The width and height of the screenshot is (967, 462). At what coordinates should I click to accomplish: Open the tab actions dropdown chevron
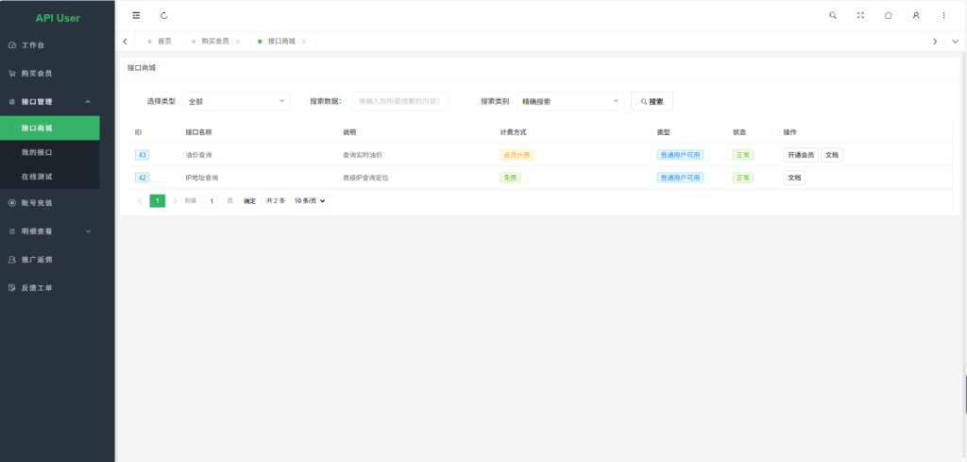tap(956, 42)
